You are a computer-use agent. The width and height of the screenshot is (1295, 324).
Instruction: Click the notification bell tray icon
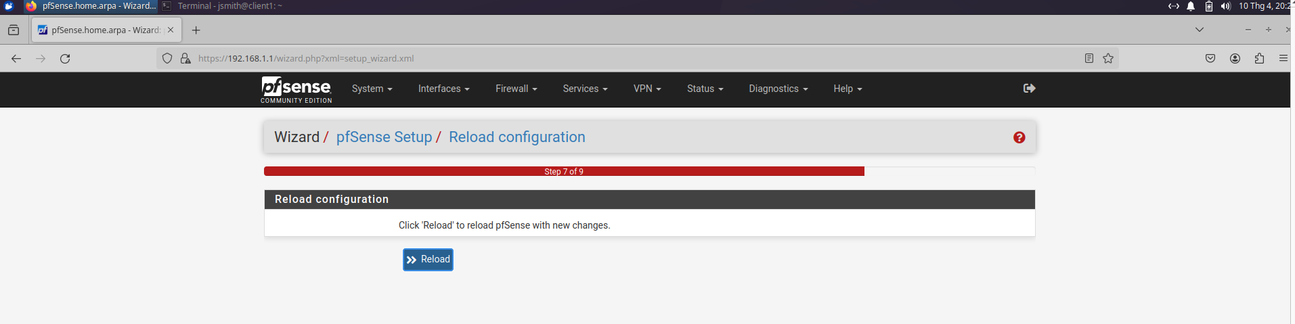pyautogui.click(x=1191, y=6)
